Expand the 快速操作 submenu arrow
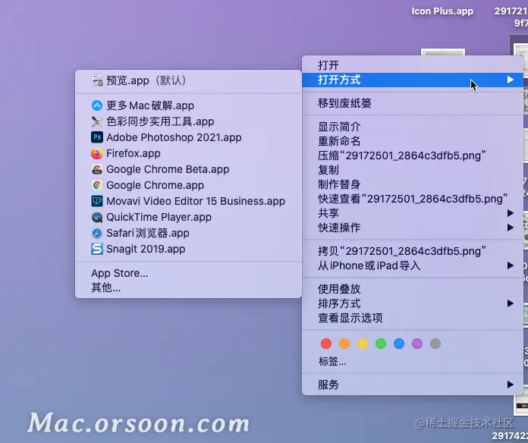The width and height of the screenshot is (528, 443). [510, 228]
